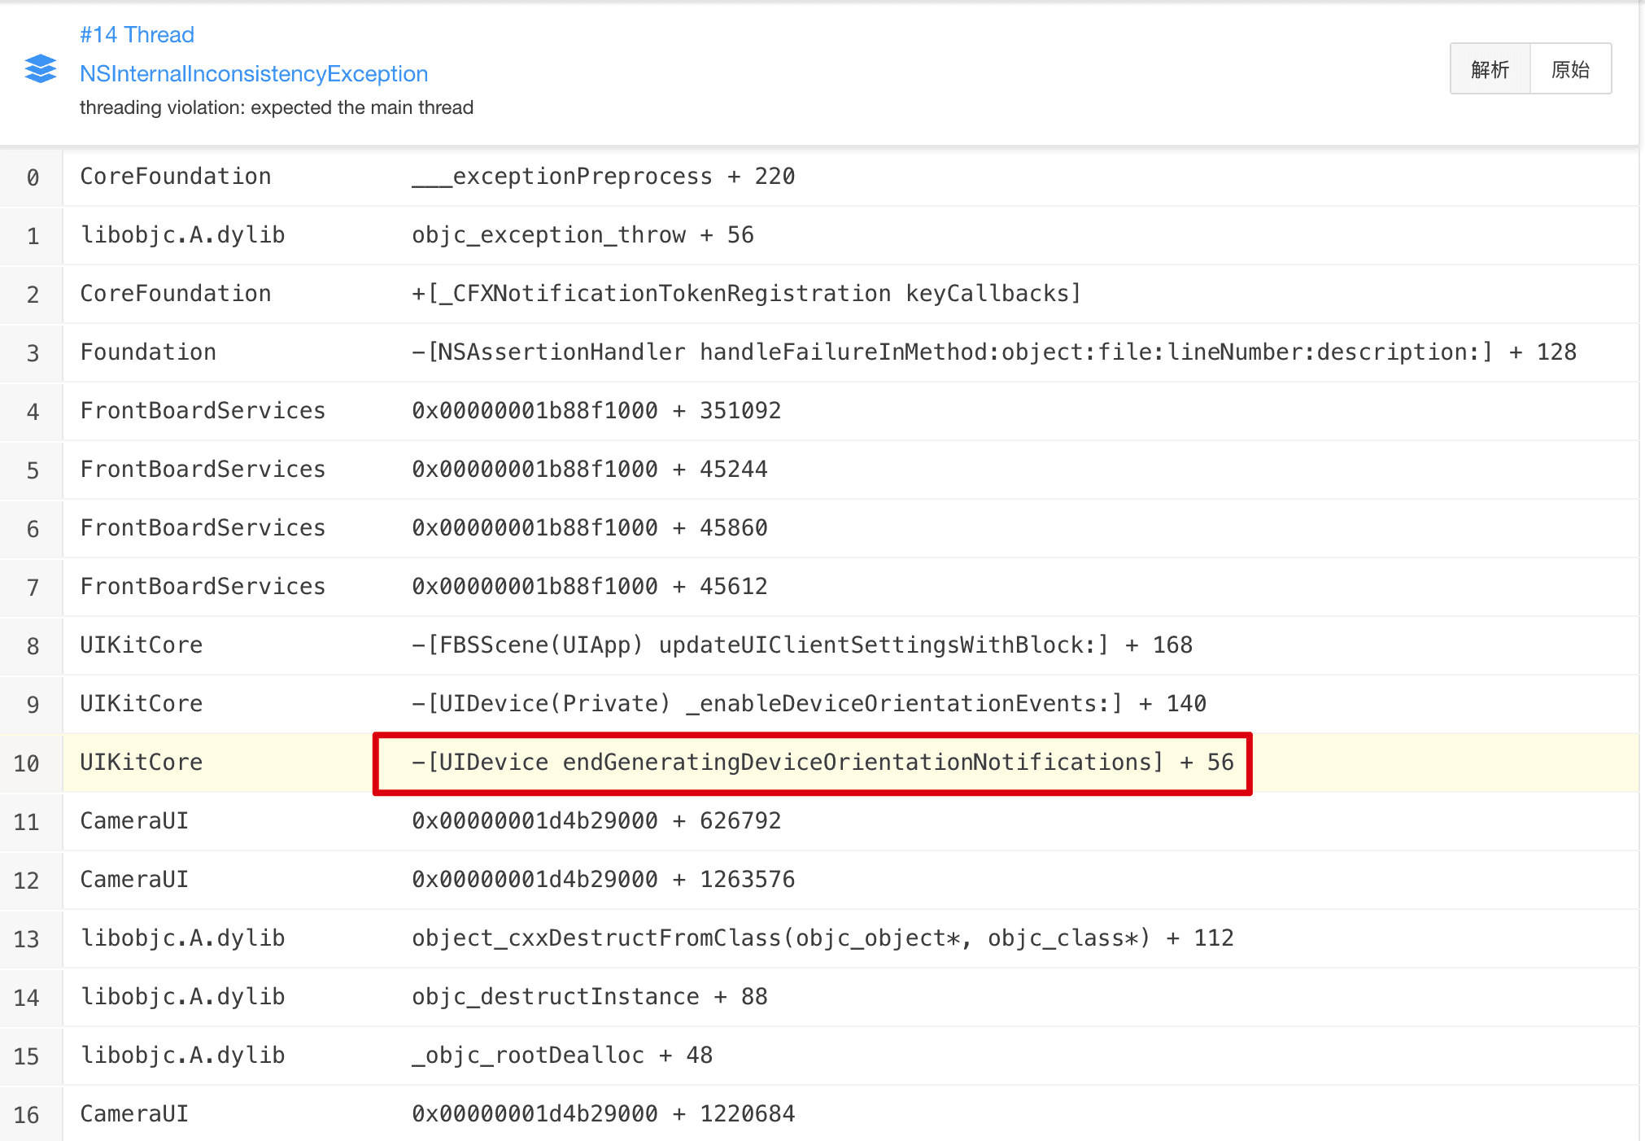The height and width of the screenshot is (1141, 1645).
Task: Click the threading violation description text
Action: [x=276, y=108]
